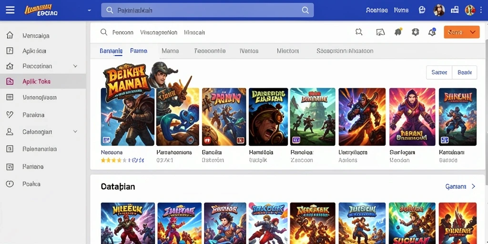The image size is (488, 244).
Task: Open the Hamidioia game thumbnail
Action: tap(268, 117)
